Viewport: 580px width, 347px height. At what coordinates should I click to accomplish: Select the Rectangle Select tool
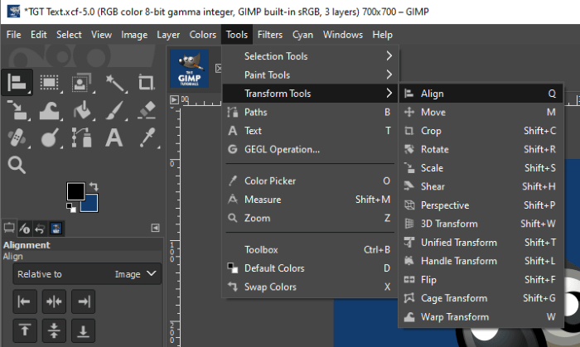coord(49,82)
